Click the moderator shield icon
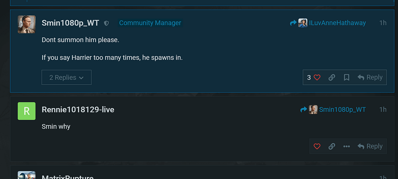 [x=106, y=23]
